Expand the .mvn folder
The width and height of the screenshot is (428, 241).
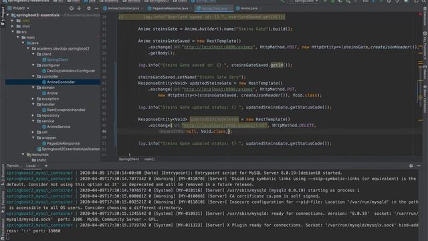[x=12, y=26]
